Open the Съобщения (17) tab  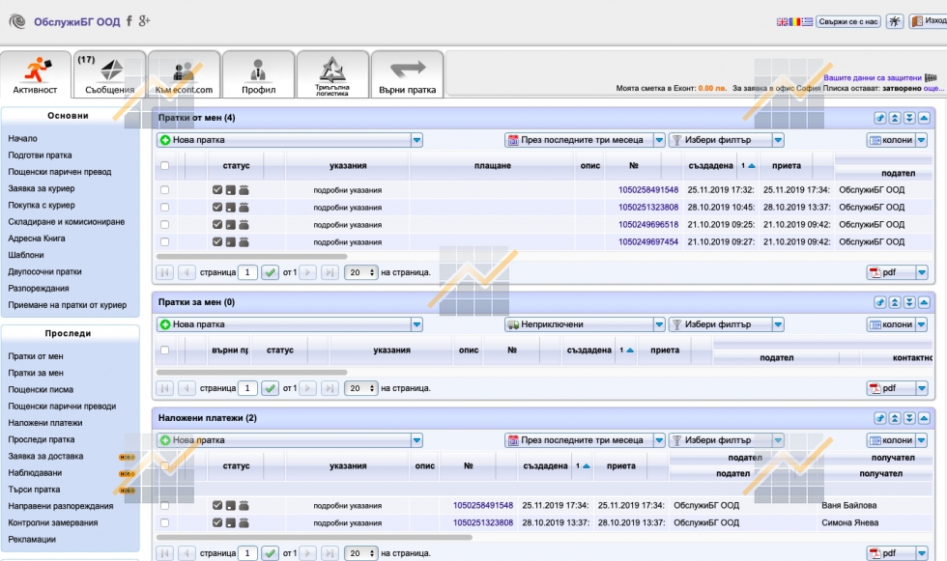[x=109, y=74]
